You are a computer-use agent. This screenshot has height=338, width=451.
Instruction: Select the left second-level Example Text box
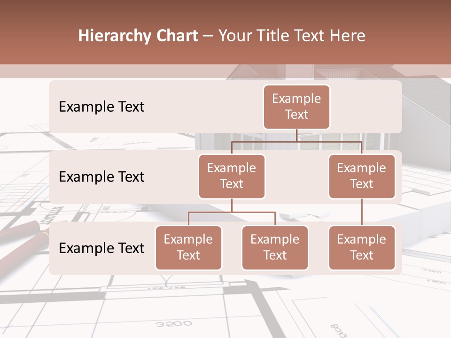click(232, 177)
